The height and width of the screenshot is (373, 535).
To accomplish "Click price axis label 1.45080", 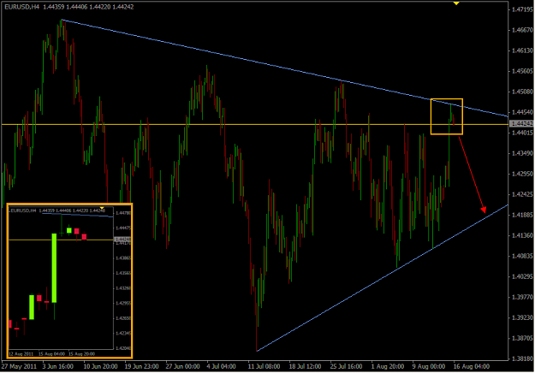I will [522, 92].
